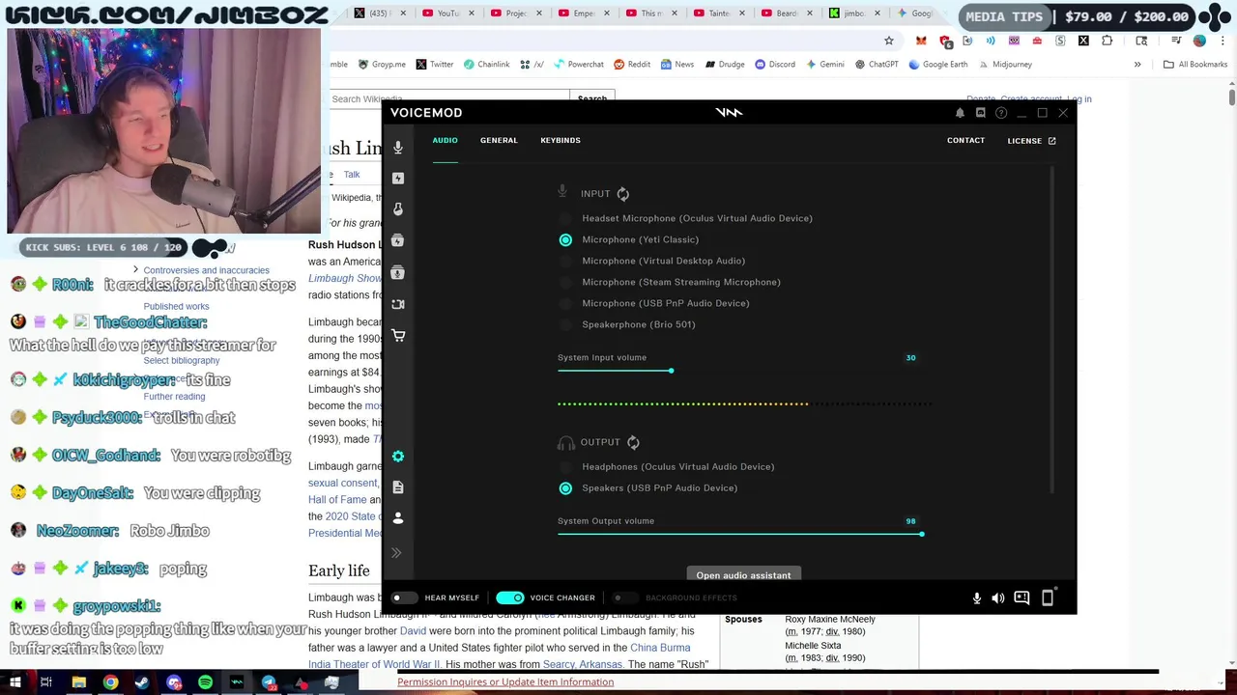1237x695 pixels.
Task: Open the Twitter bookmark in Chrome bookmarks bar
Action: (434, 65)
